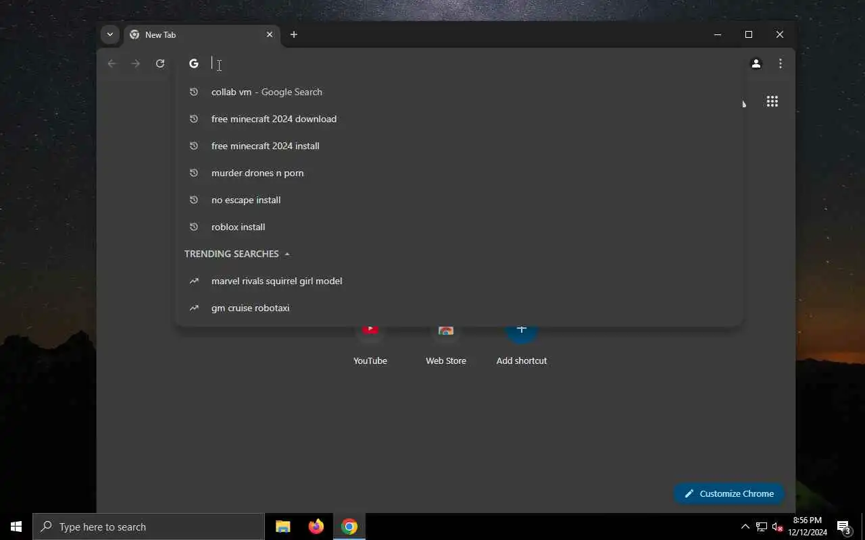This screenshot has height=540, width=865.
Task: Open the Chrome three-dot menu
Action: click(x=781, y=63)
